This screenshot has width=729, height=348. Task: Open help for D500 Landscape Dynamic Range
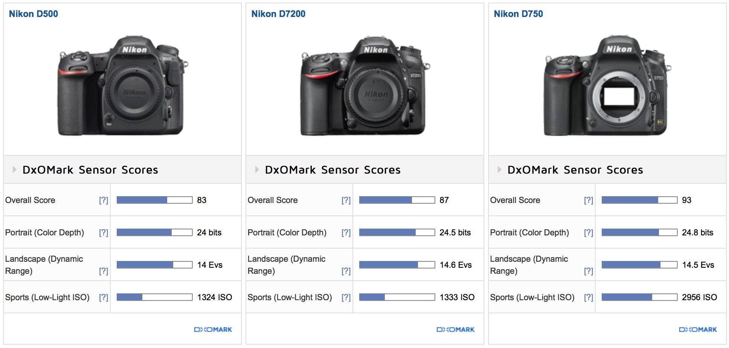104,271
